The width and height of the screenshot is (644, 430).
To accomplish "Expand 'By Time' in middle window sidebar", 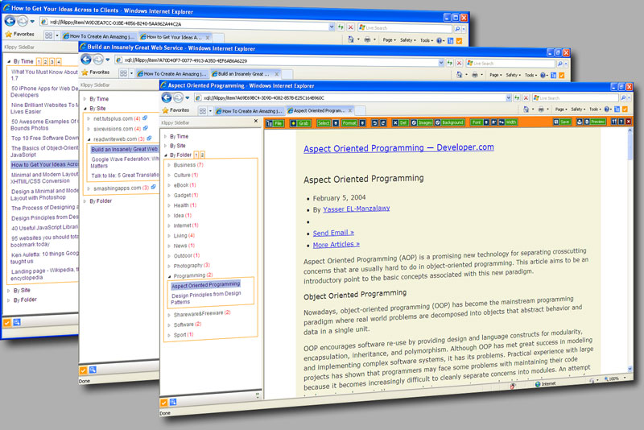I will [85, 99].
